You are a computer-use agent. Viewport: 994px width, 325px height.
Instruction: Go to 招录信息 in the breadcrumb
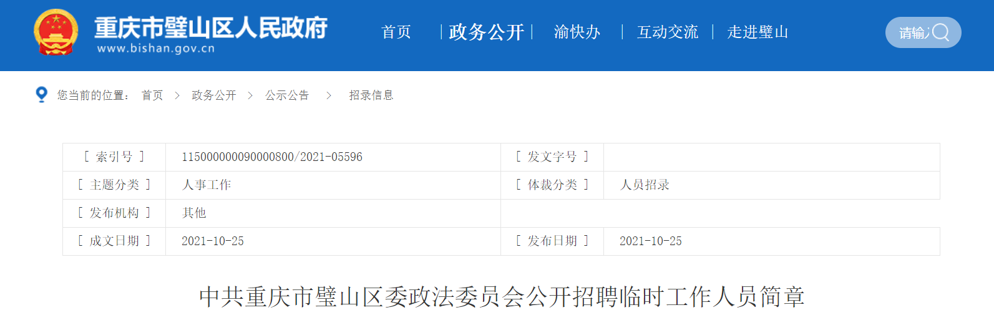tap(371, 95)
